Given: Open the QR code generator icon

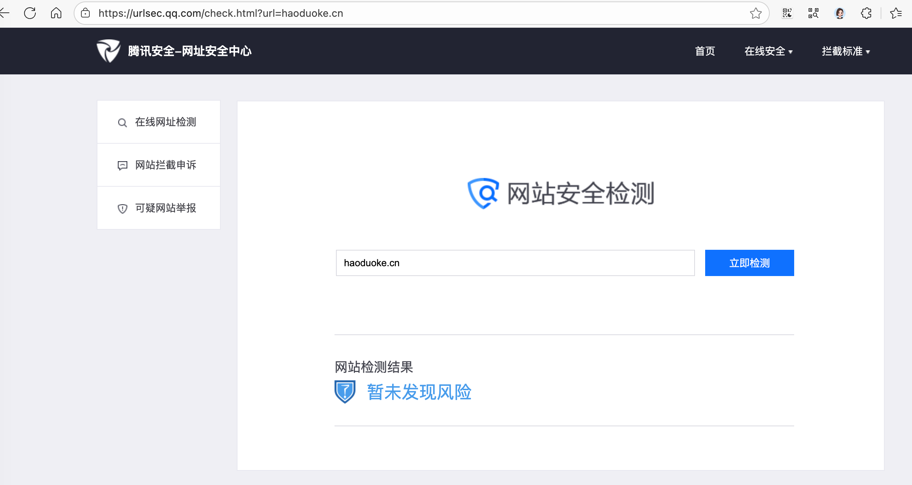Looking at the screenshot, I should click(787, 13).
